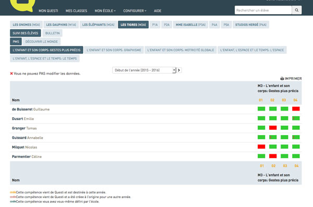Select the LES DAUPHINS class tab
Viewport: 313px width, 207px height.
click(x=61, y=25)
